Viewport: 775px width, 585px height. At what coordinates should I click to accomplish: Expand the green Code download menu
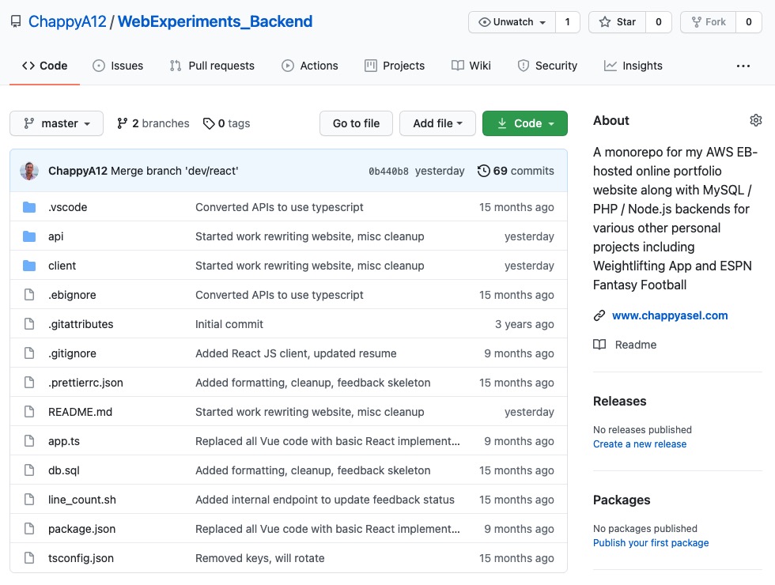(524, 123)
